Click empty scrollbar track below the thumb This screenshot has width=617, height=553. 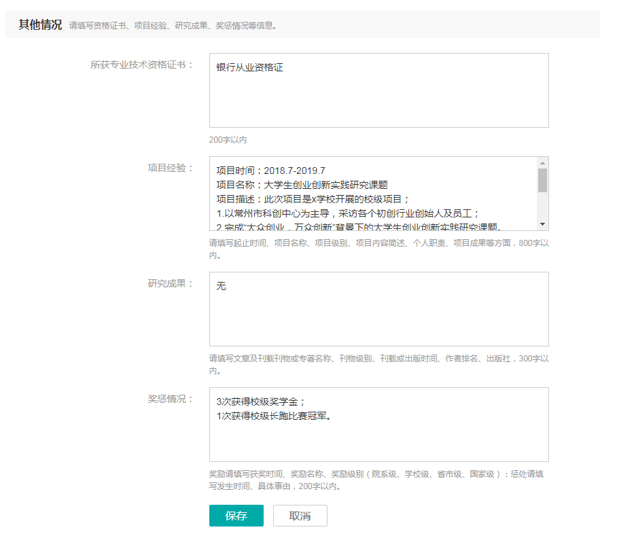(542, 207)
